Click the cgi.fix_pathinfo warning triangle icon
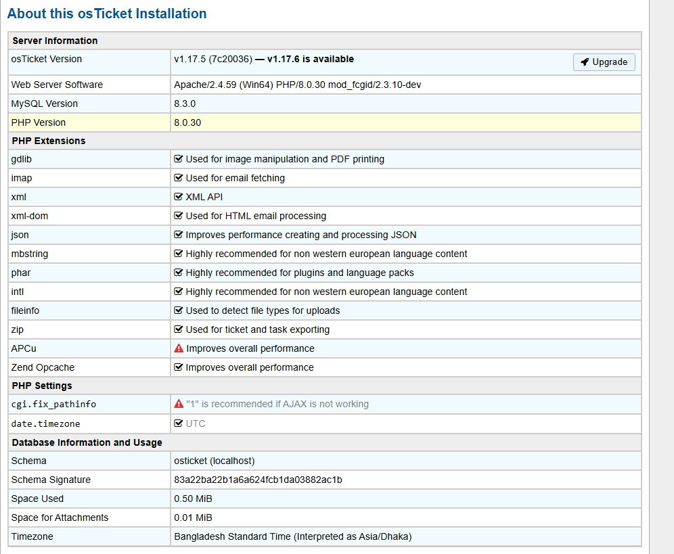Viewport: 674px width, 554px height. (179, 404)
